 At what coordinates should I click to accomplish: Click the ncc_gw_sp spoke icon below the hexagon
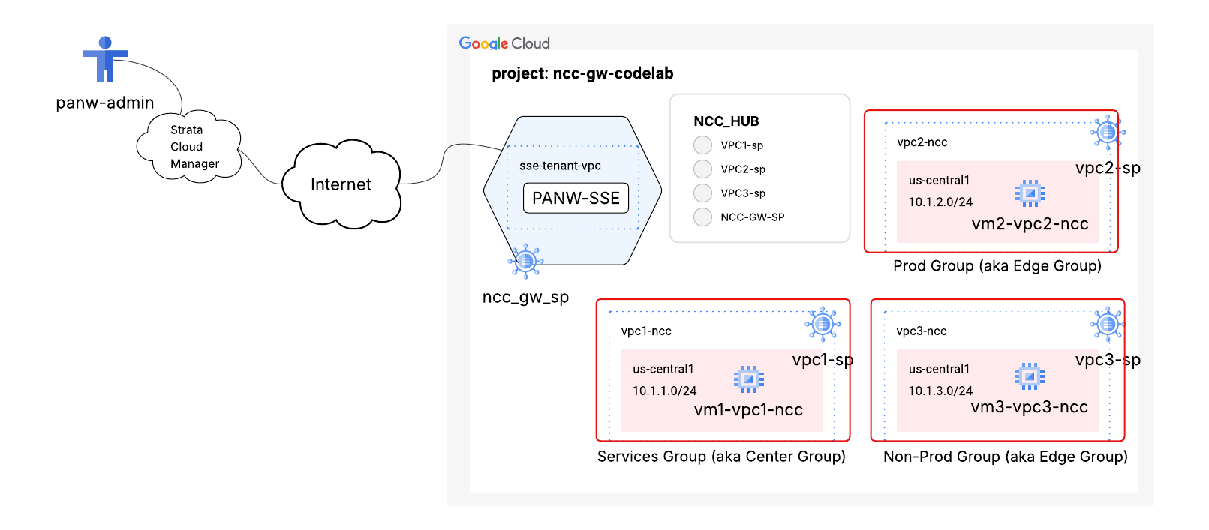[x=525, y=262]
